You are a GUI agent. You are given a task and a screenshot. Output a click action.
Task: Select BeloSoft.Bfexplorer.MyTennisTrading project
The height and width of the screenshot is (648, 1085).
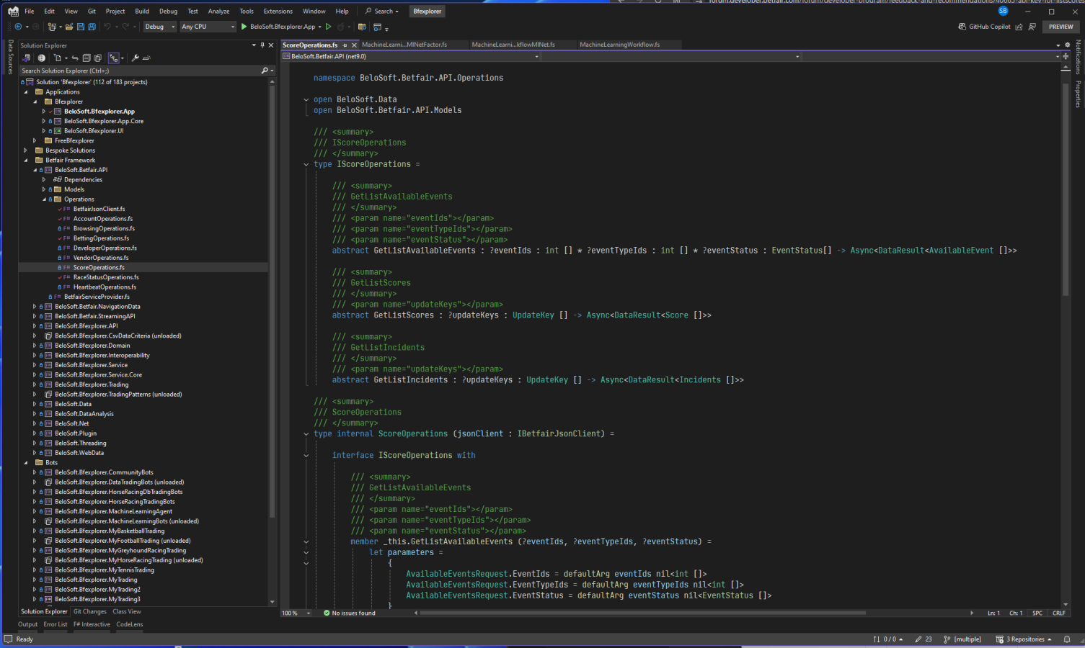tap(104, 570)
